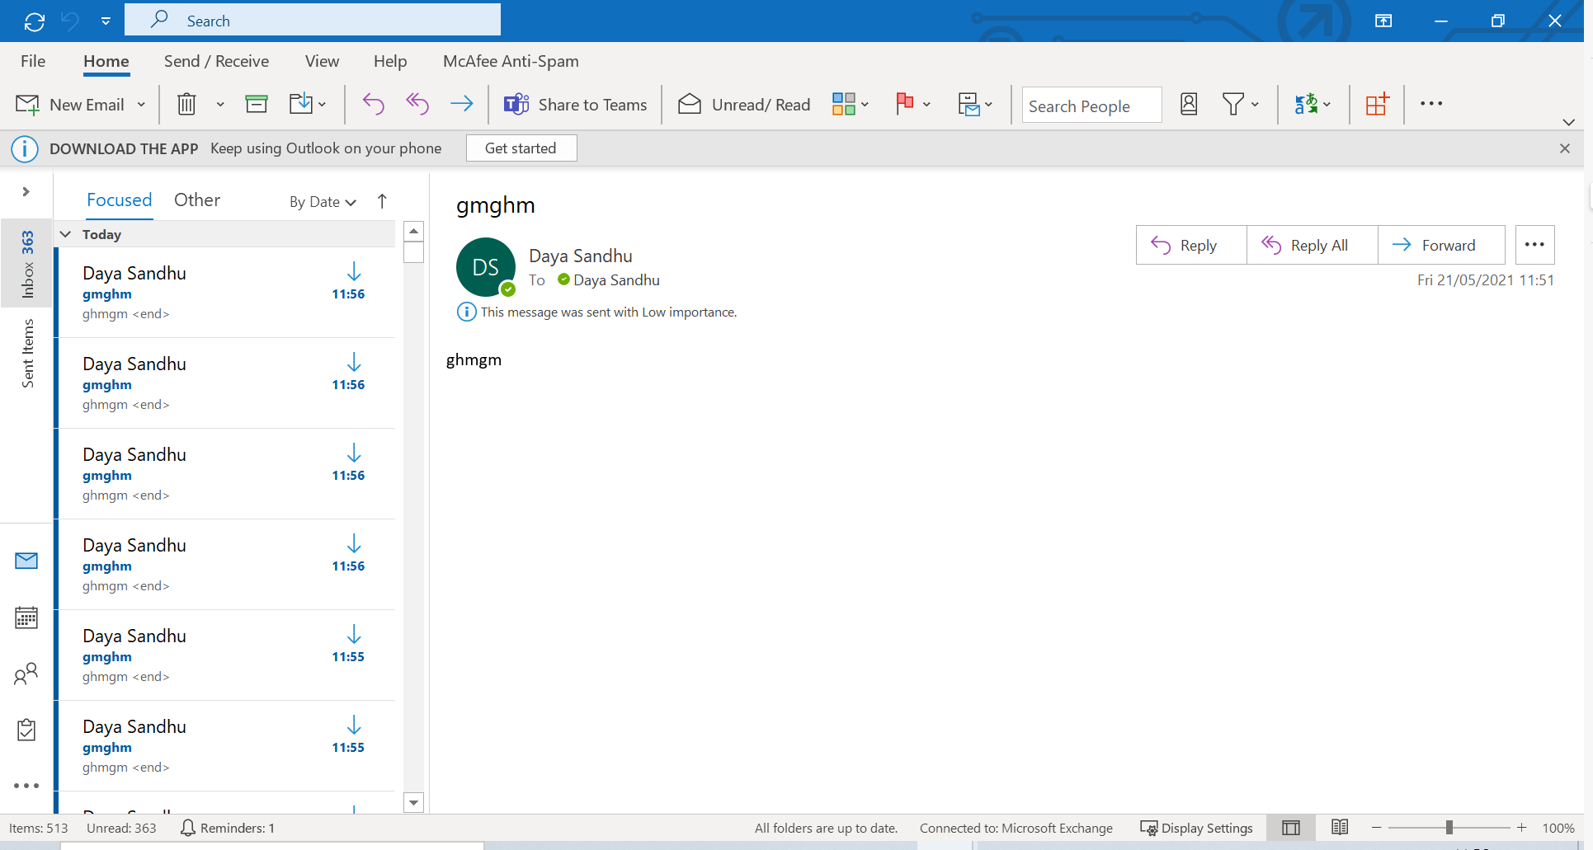Click the Move to folder icon

pos(301,104)
